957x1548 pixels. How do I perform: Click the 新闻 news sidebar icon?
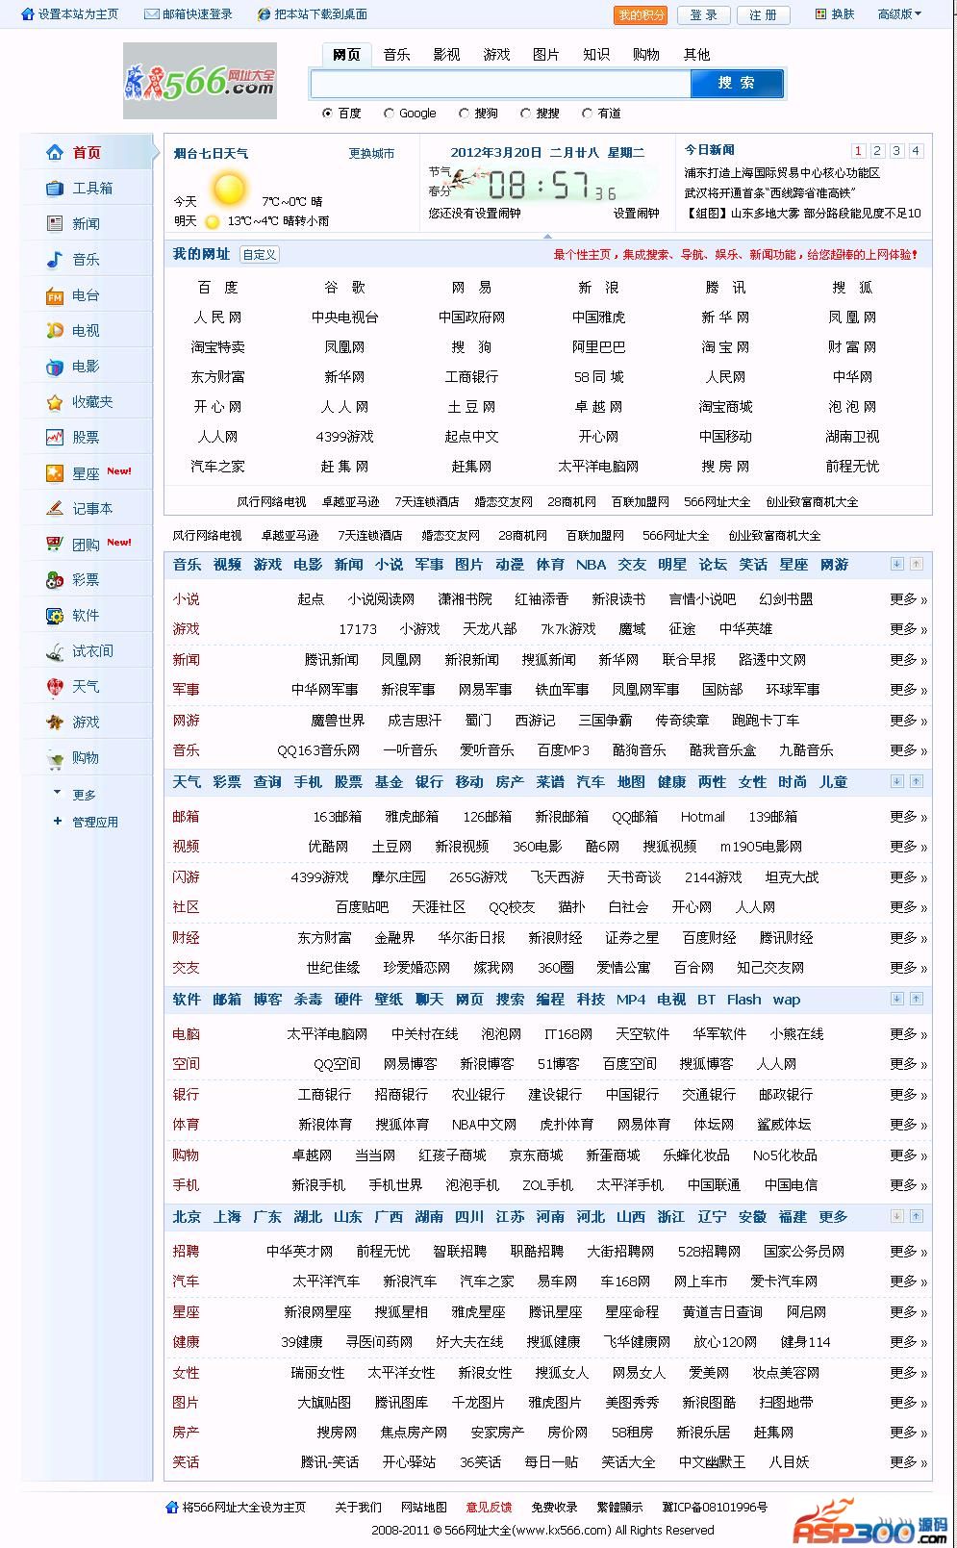(55, 223)
